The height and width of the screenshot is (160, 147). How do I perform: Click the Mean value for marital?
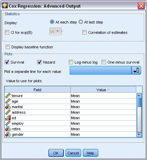[75, 107]
